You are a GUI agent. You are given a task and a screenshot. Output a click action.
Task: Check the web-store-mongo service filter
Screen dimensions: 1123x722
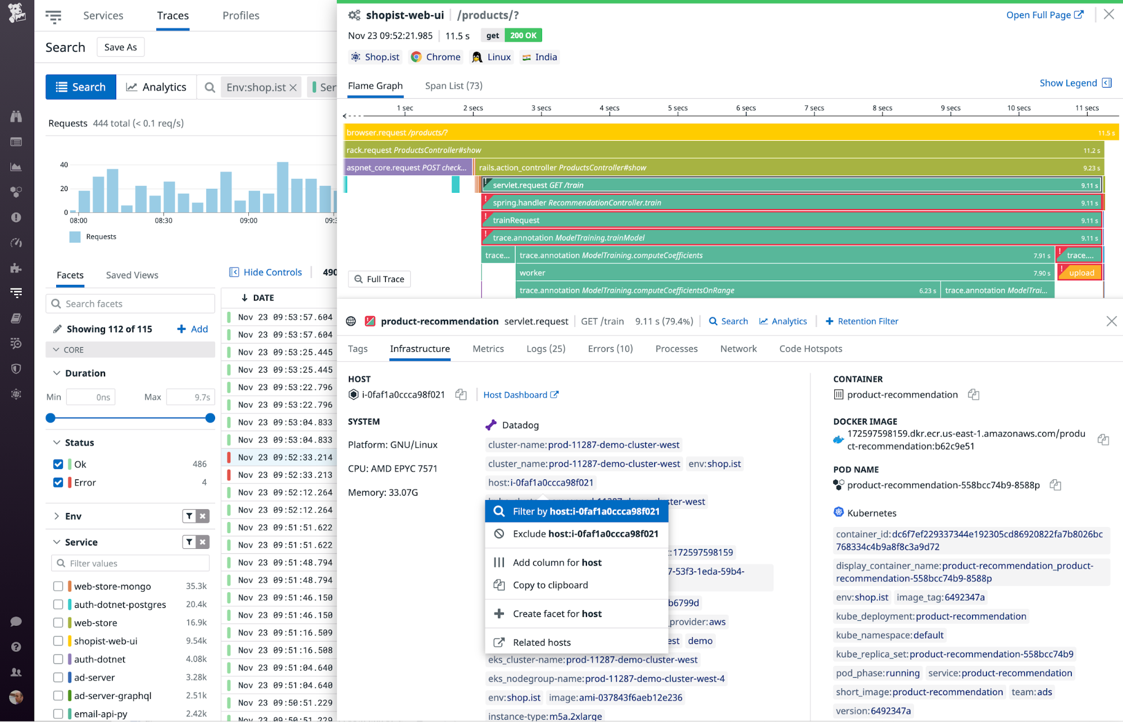pyautogui.click(x=58, y=586)
